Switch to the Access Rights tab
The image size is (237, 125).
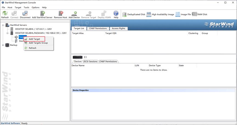click(118, 28)
